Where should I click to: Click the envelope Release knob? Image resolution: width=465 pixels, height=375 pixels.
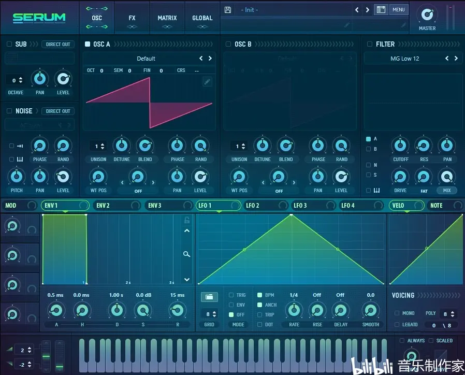coord(177,310)
